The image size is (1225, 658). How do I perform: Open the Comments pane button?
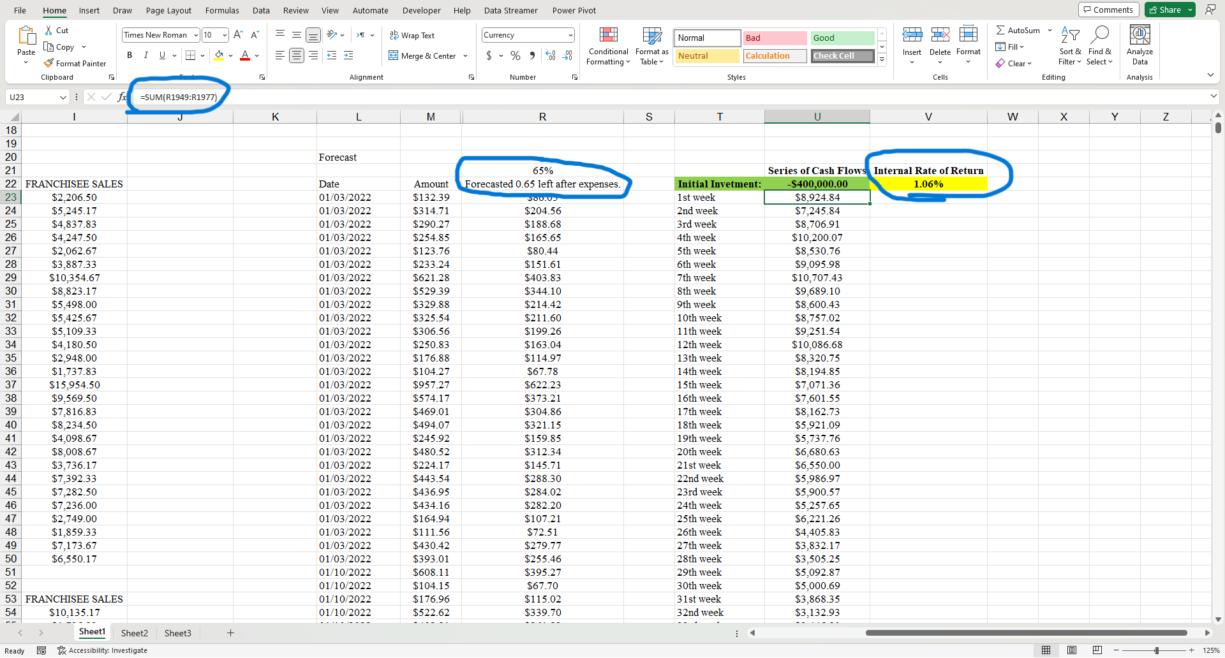(x=1108, y=10)
